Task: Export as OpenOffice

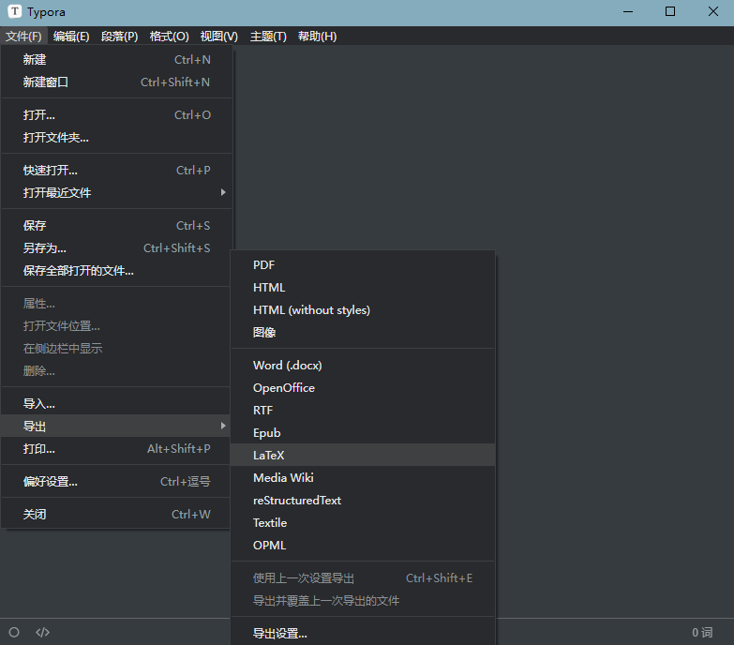Action: pyautogui.click(x=363, y=387)
